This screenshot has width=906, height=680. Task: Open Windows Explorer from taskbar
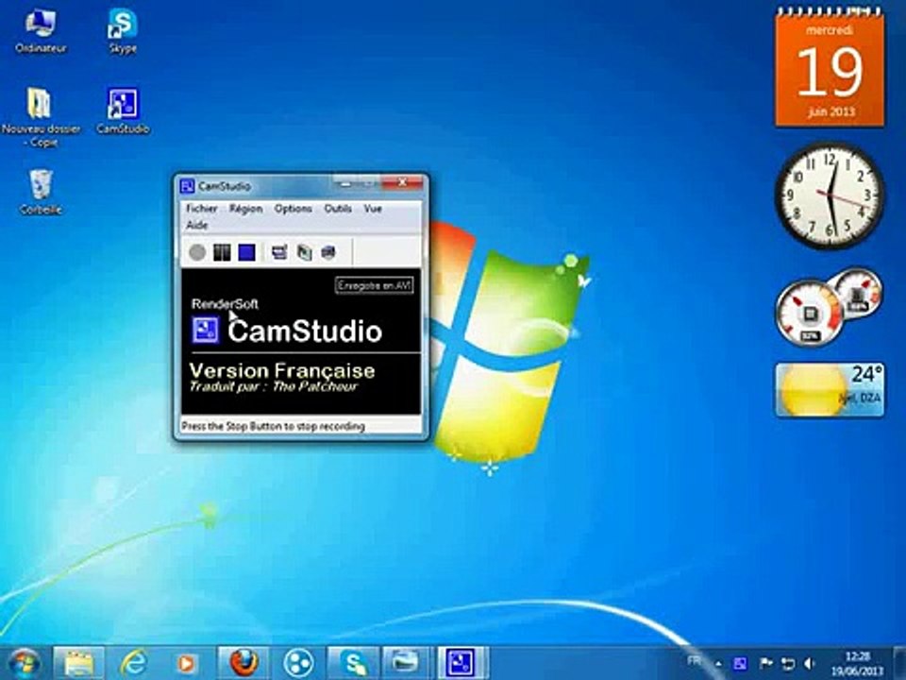[x=79, y=663]
